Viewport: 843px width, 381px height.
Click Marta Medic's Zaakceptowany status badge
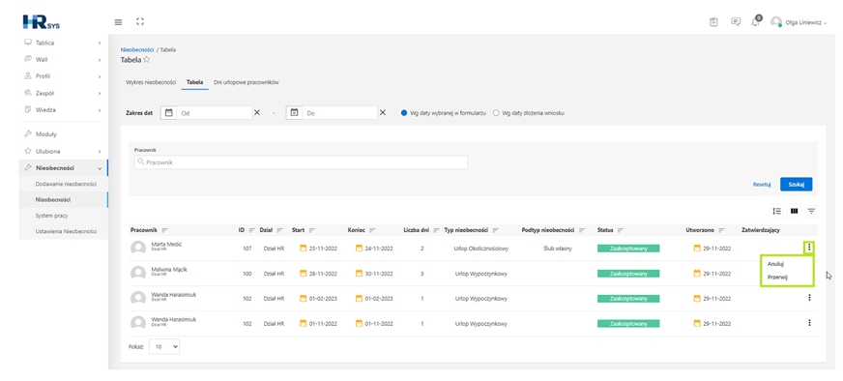628,249
